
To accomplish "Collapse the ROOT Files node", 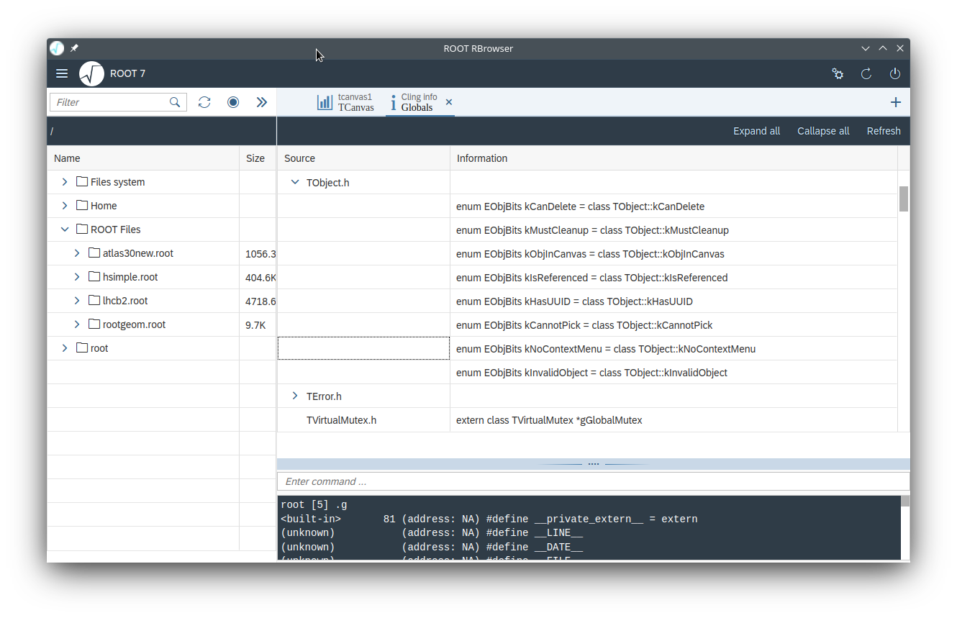I will pos(65,230).
